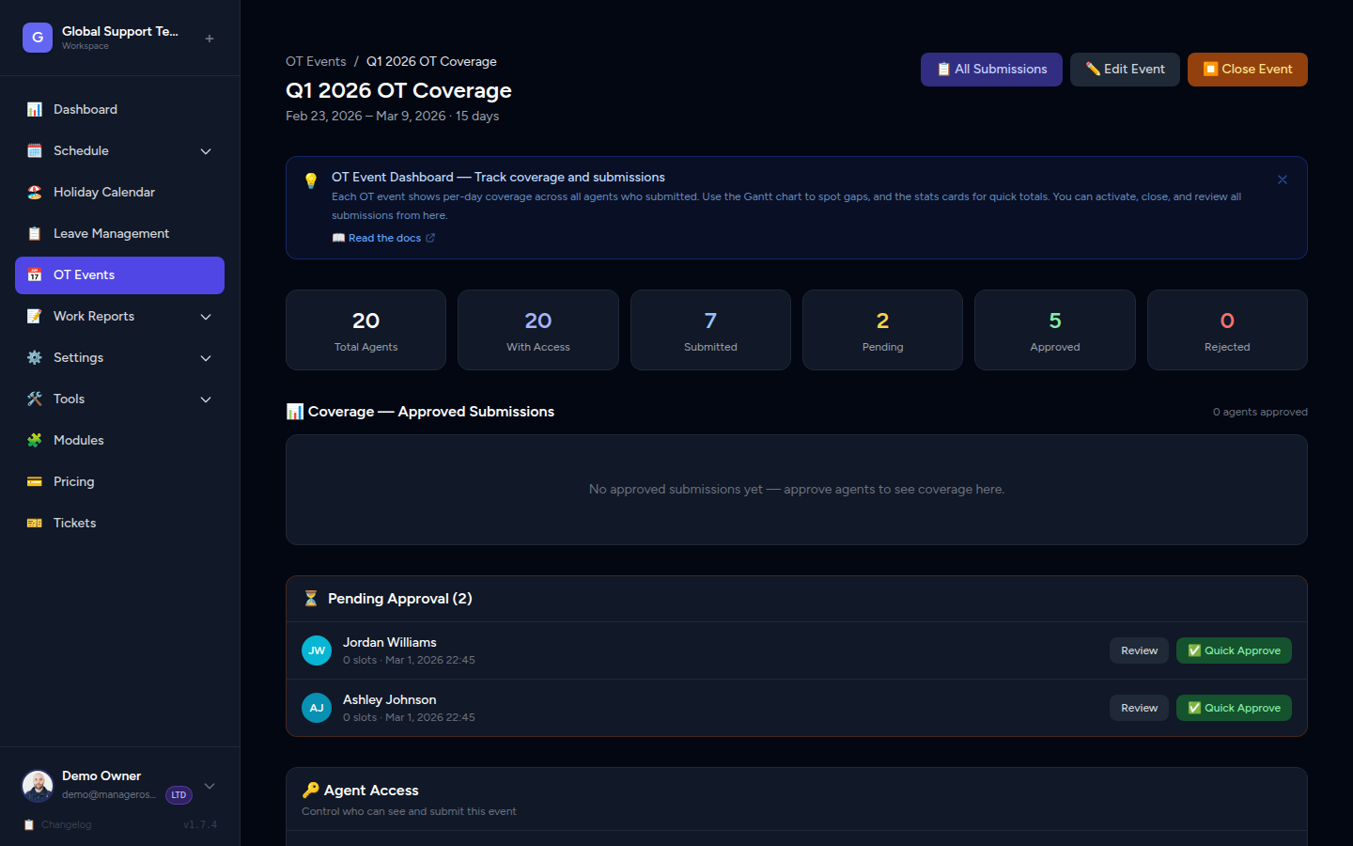
Task: Open the Demo Owner account dropdown
Action: coord(210,786)
